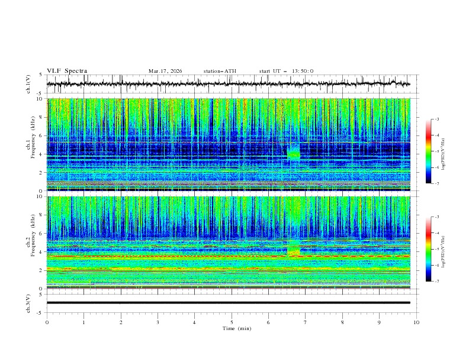469x362 pixels.
Task: Click the time axis tick label "8"
Action: [342, 322]
